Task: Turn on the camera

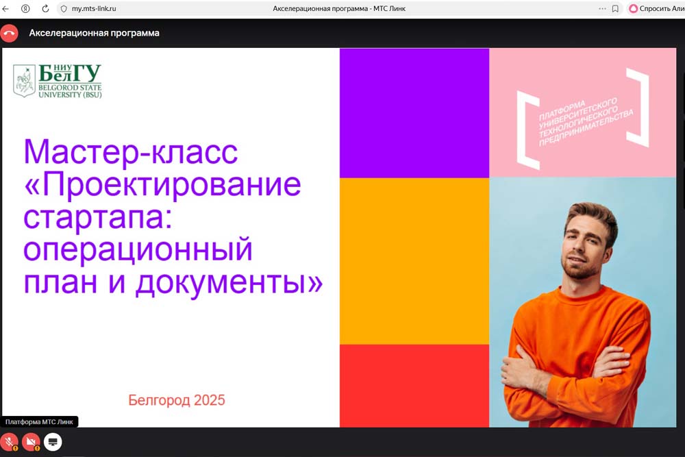Action: [x=32, y=442]
